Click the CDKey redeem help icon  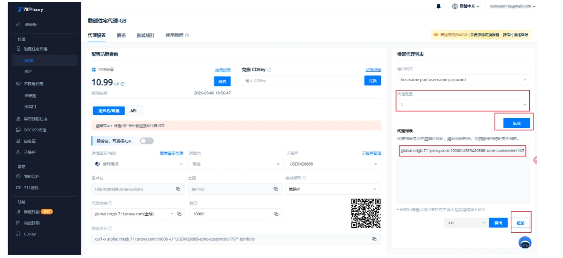point(269,70)
